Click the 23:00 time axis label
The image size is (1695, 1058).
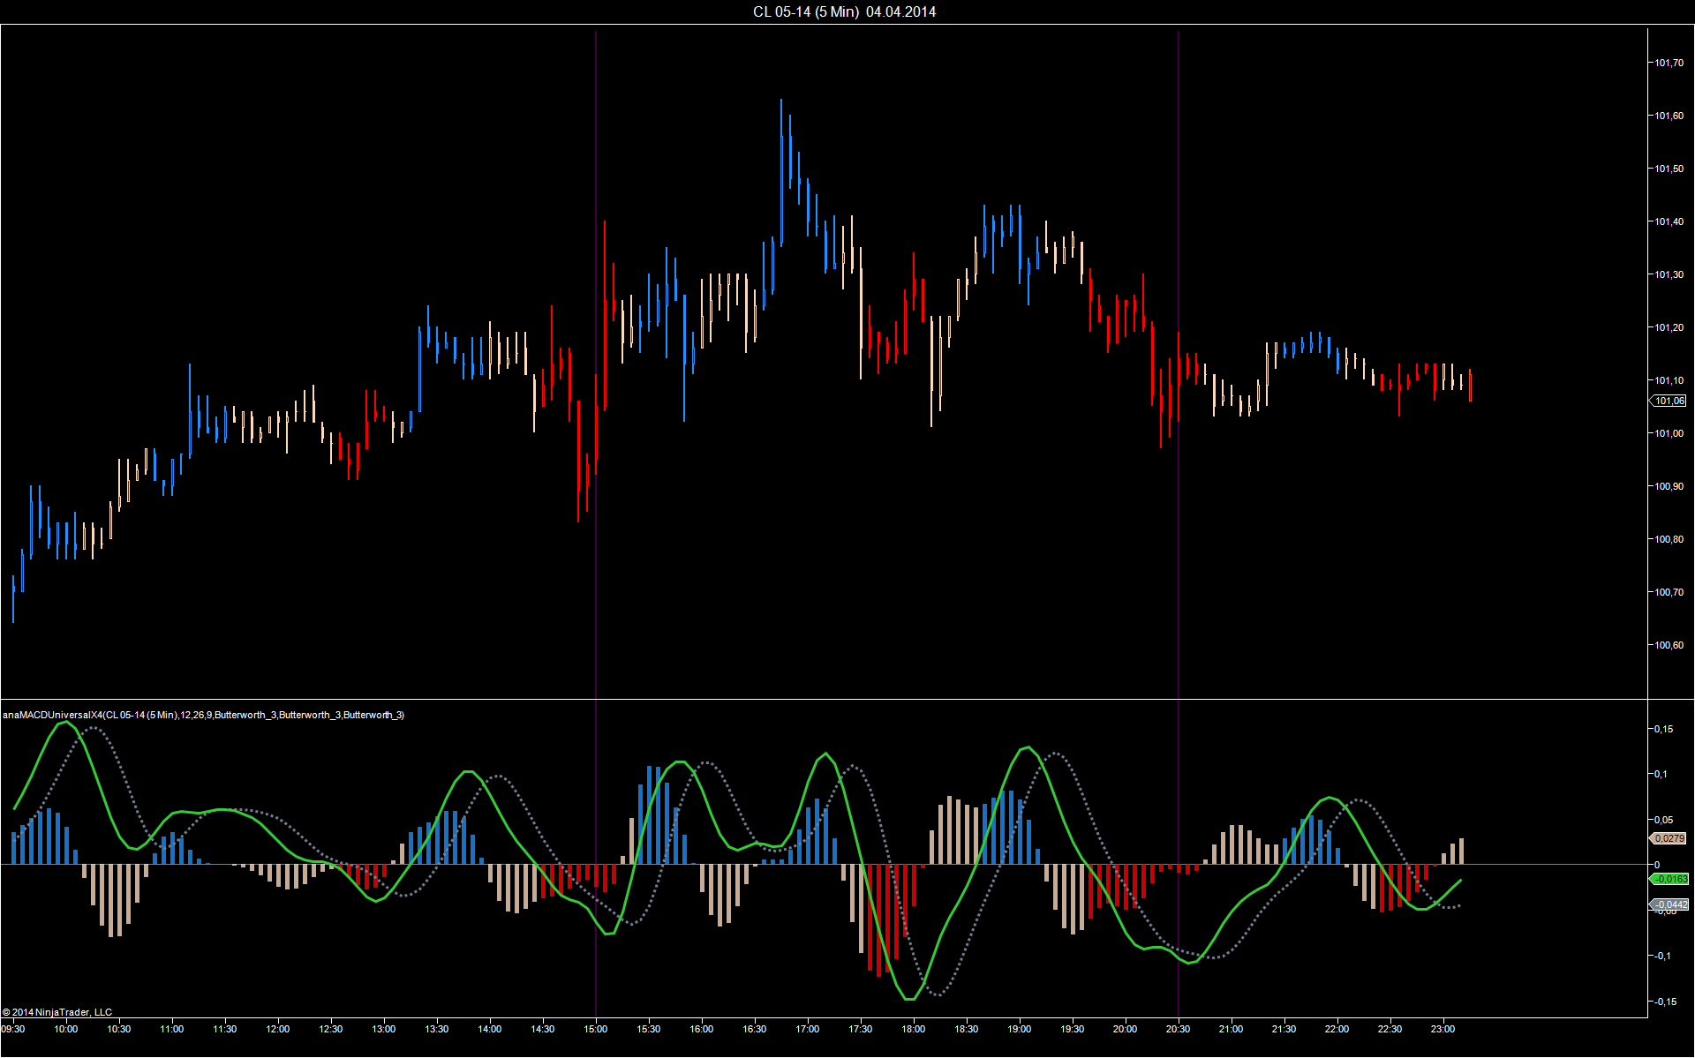coord(1443,1029)
